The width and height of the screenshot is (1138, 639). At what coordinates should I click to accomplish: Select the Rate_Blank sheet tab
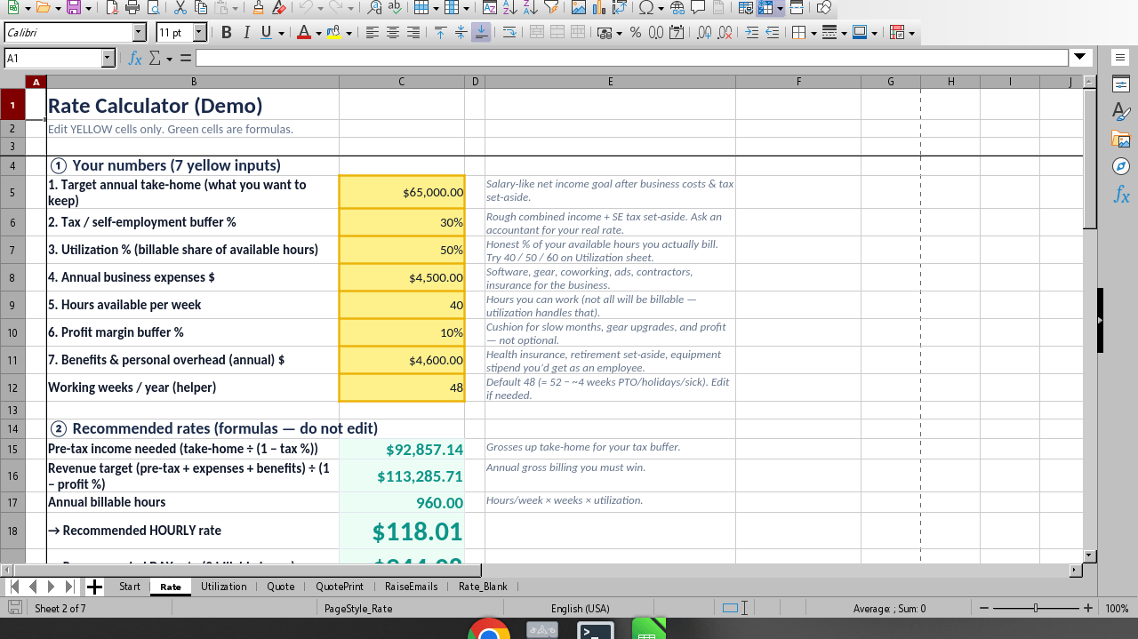tap(483, 587)
